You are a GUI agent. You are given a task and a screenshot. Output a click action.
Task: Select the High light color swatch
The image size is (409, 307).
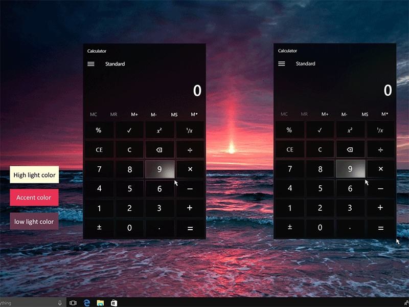tap(34, 175)
